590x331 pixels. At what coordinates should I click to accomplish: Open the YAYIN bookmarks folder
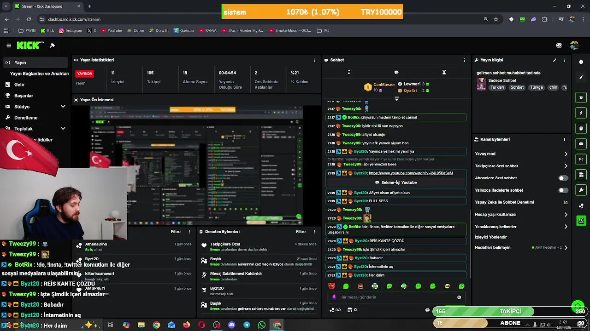(27, 31)
